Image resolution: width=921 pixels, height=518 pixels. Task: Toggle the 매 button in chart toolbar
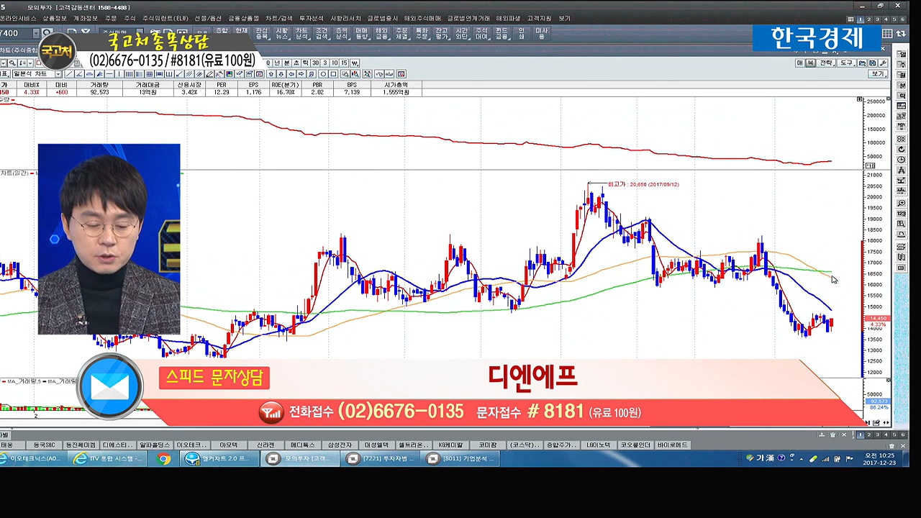(x=799, y=63)
